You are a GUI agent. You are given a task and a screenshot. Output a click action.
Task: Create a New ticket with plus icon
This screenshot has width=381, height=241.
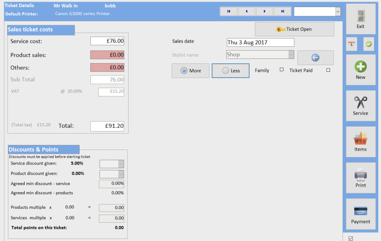(361, 70)
